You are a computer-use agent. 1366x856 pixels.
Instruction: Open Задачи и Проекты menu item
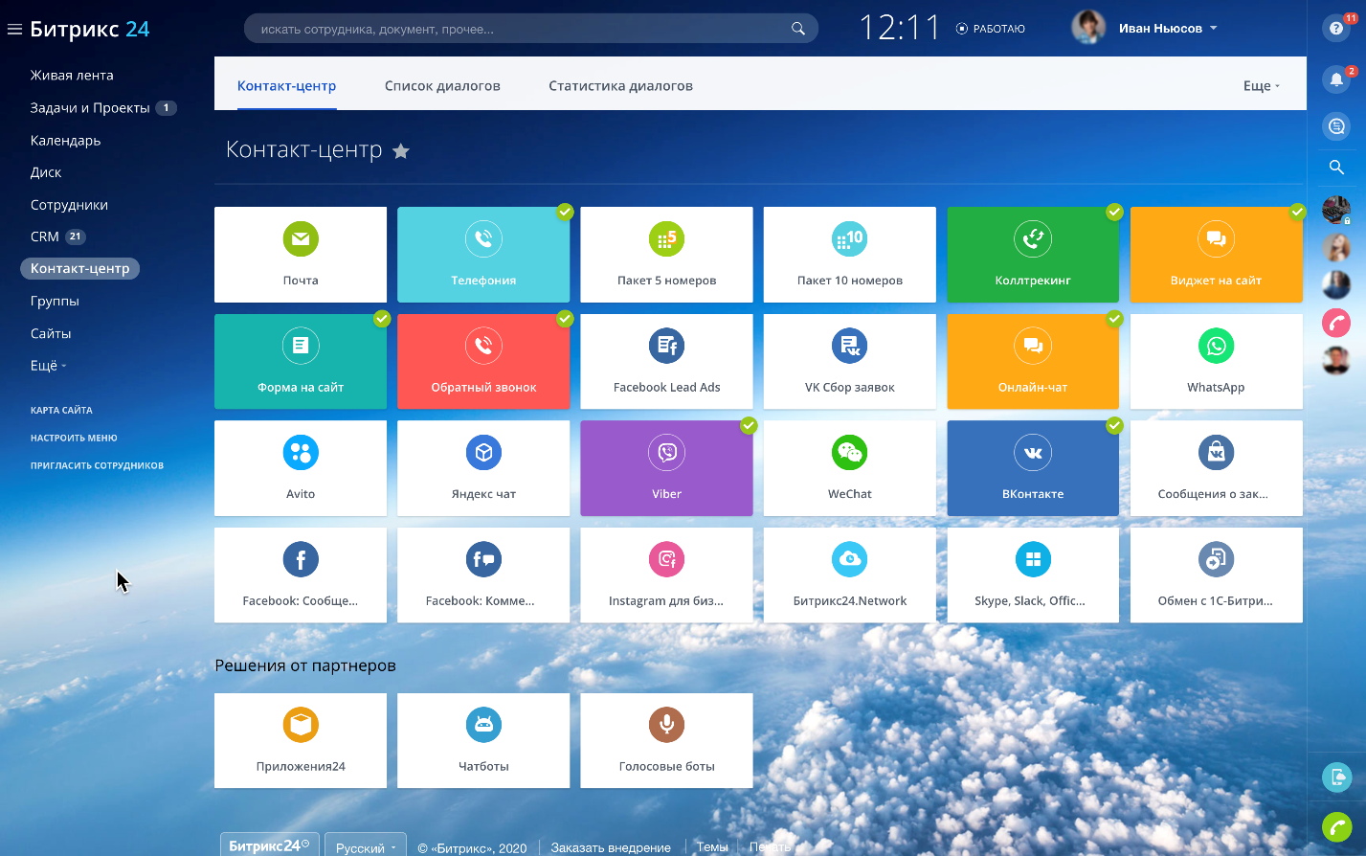tap(90, 108)
